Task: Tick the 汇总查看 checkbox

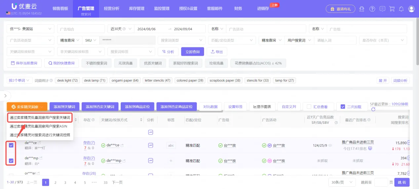Action: pos(309,107)
